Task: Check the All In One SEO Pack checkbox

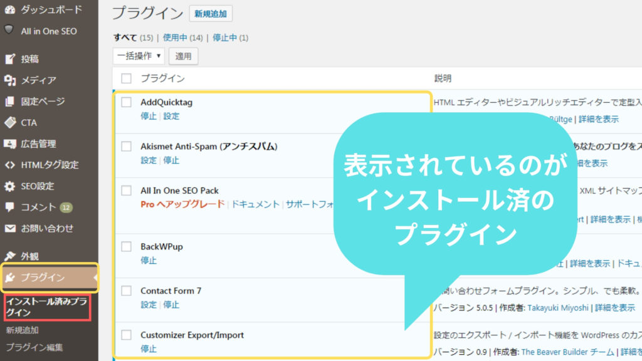Action: [x=126, y=191]
